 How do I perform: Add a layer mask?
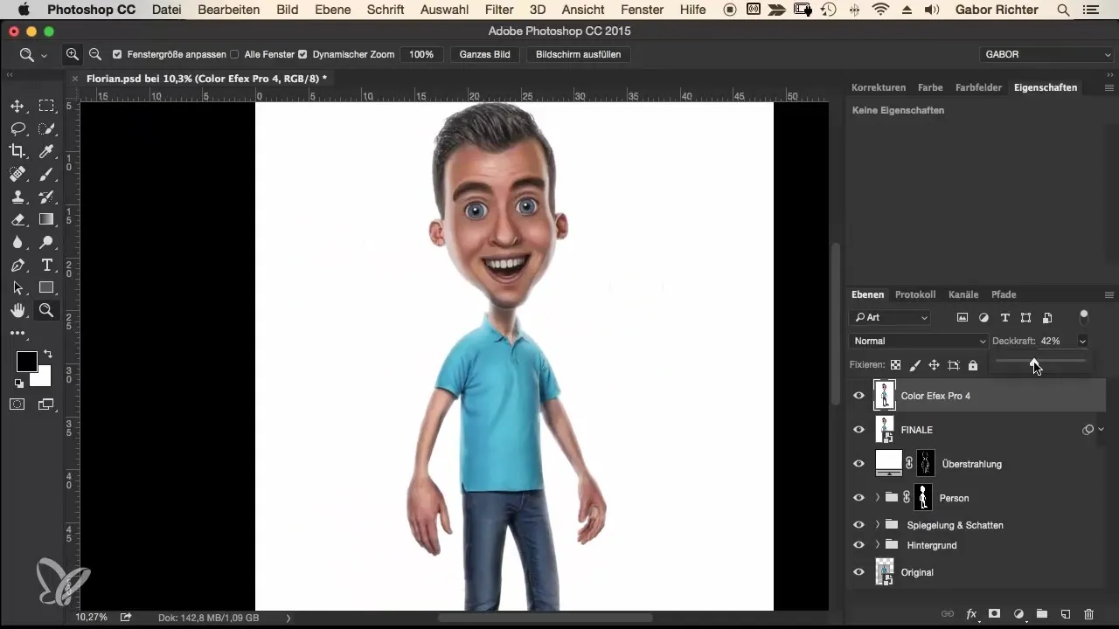[995, 614]
